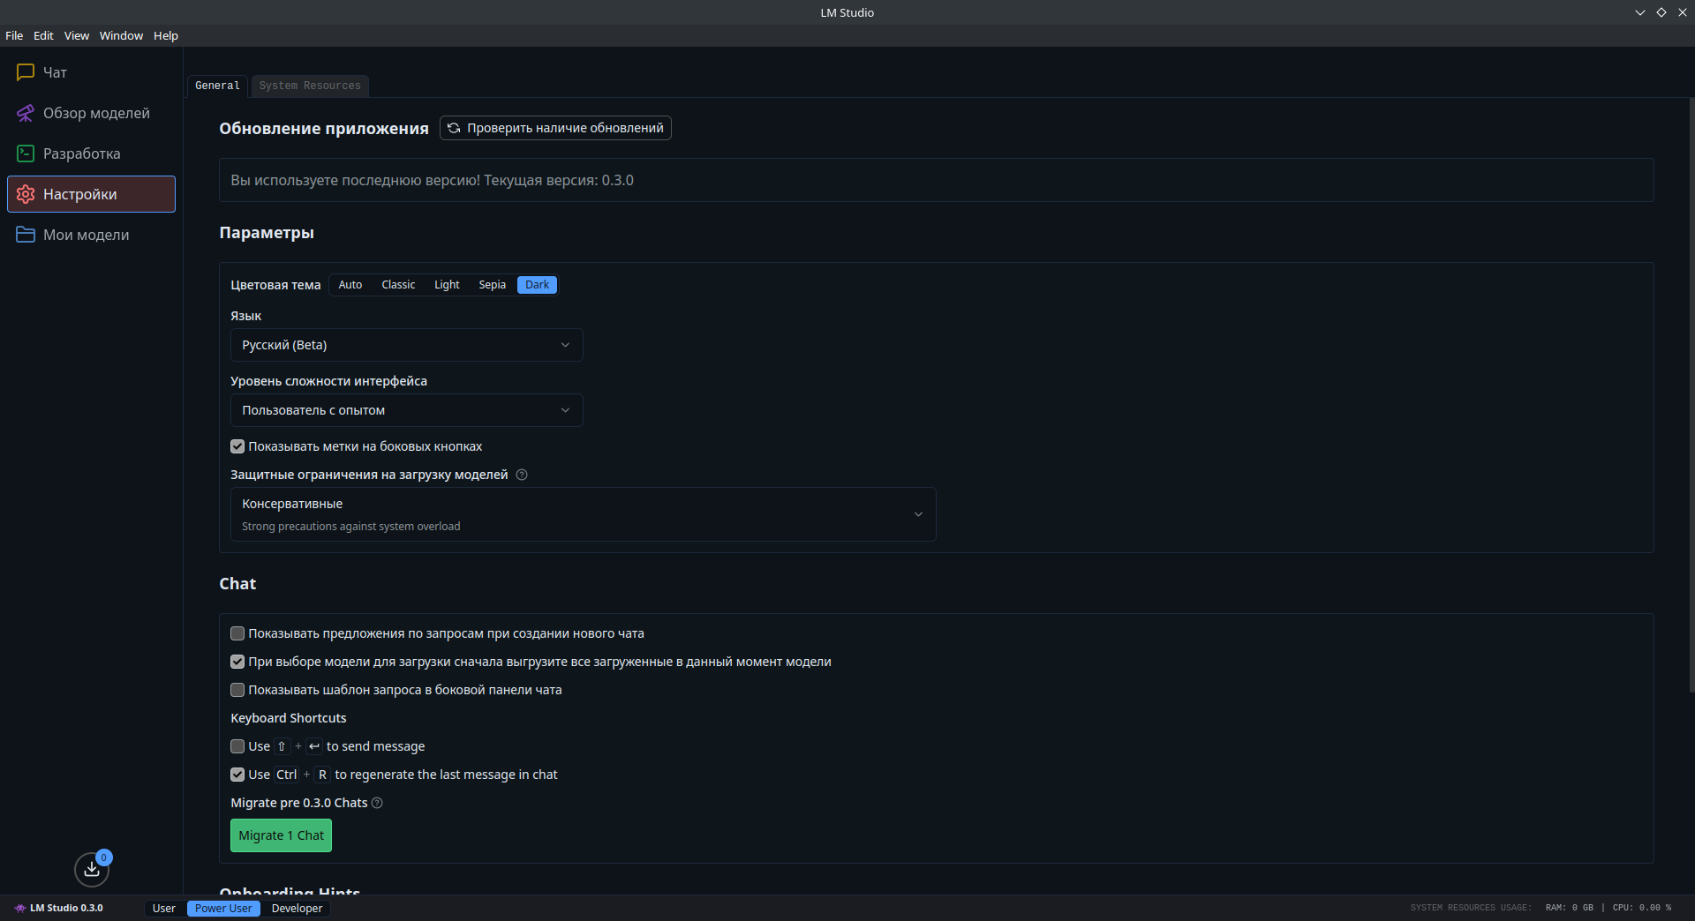The image size is (1695, 921).
Task: Click CPU usage readout in status bar
Action: (1642, 908)
